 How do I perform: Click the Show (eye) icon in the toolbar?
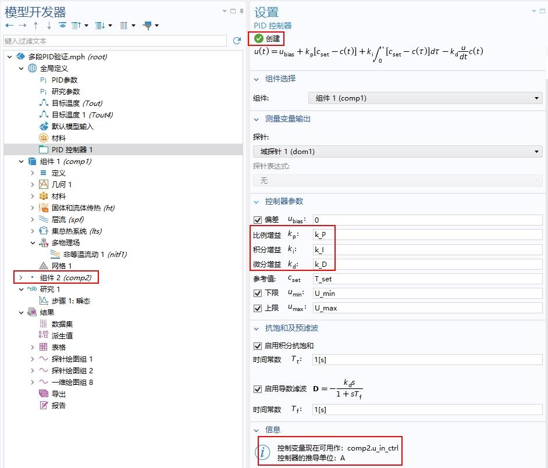click(x=63, y=25)
